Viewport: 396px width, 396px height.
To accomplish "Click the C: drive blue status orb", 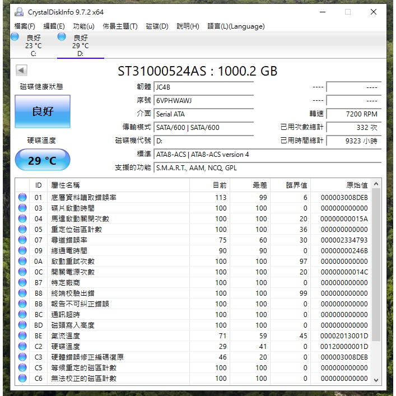I will point(15,37).
